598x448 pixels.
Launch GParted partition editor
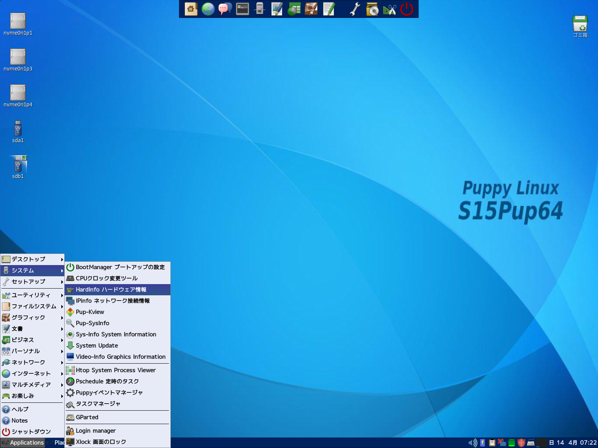pyautogui.click(x=118, y=417)
